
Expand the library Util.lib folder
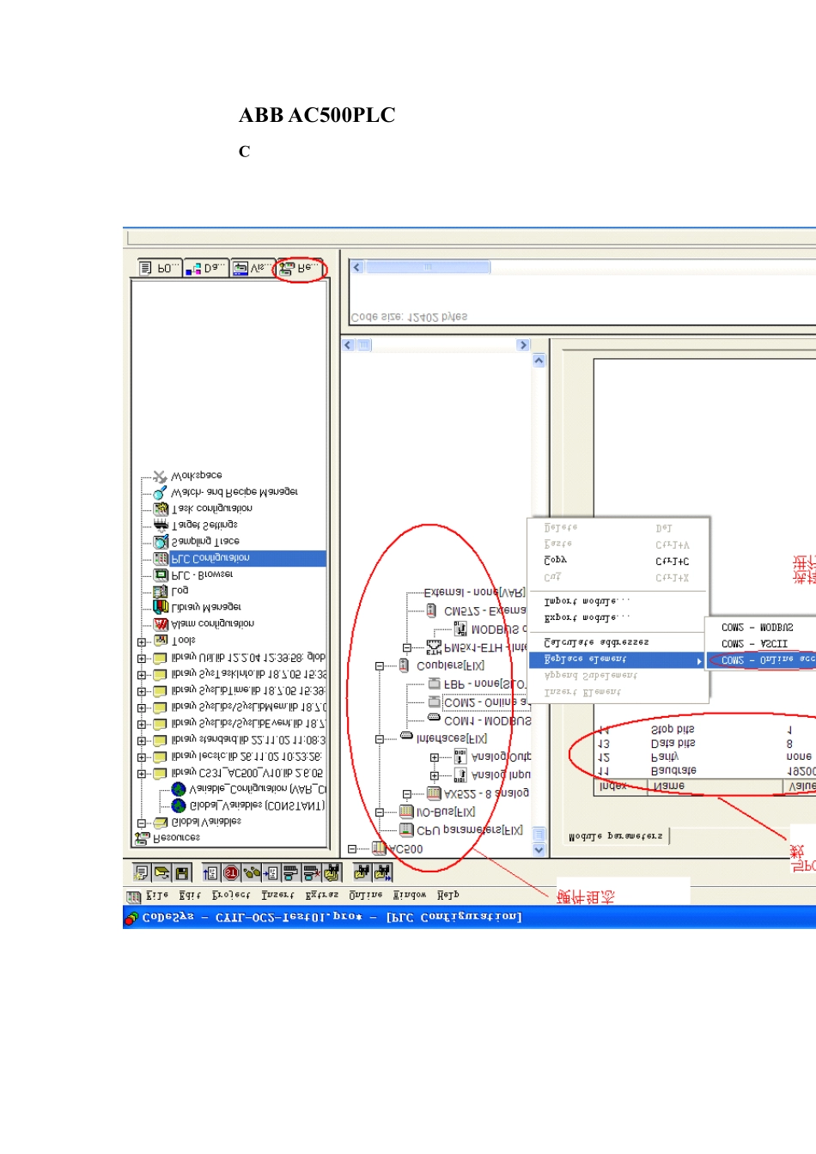click(142, 659)
